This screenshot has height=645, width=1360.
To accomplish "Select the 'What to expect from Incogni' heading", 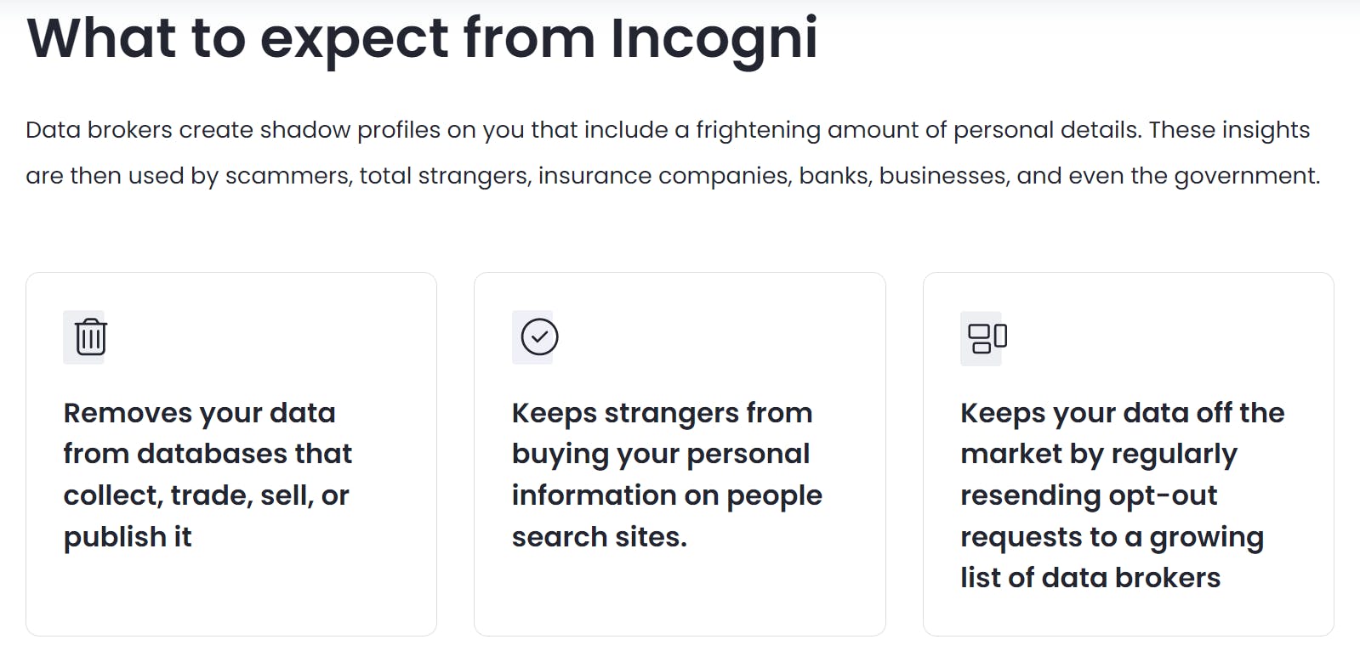I will (422, 38).
